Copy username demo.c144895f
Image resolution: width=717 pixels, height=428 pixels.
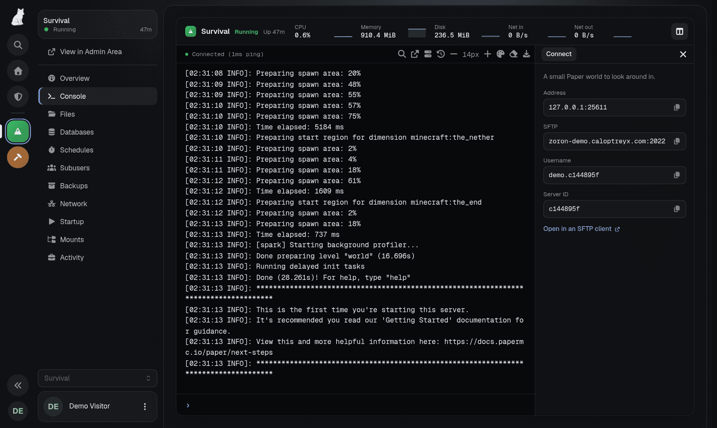(677, 175)
